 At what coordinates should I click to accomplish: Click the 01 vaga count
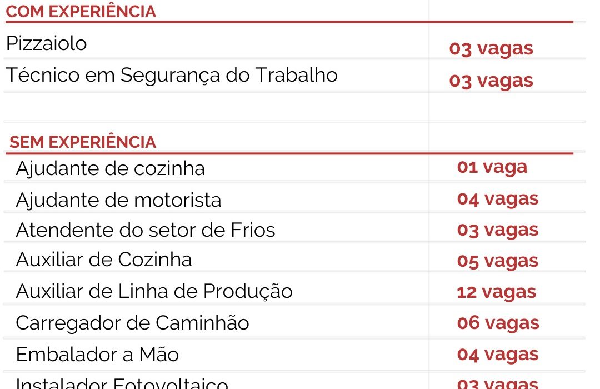coord(492,167)
